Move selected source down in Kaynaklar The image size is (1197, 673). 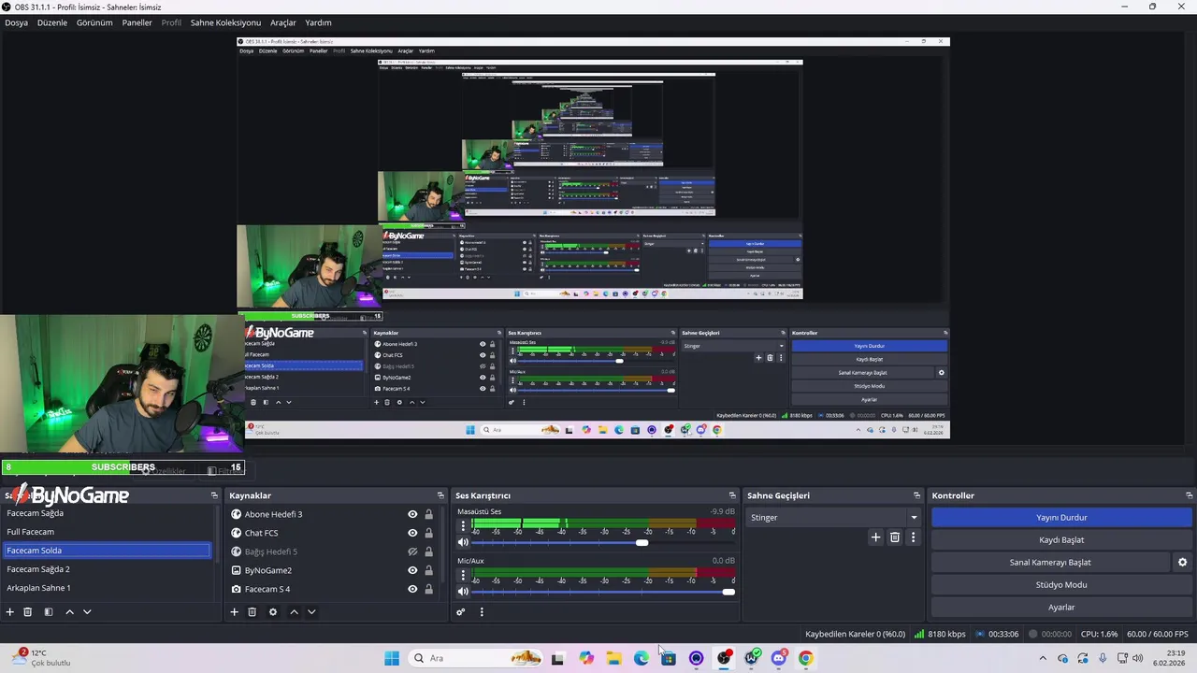coord(311,612)
